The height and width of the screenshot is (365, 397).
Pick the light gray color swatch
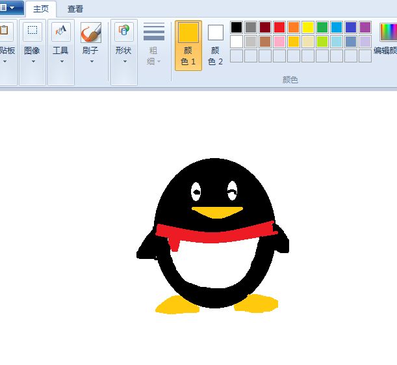(x=251, y=42)
